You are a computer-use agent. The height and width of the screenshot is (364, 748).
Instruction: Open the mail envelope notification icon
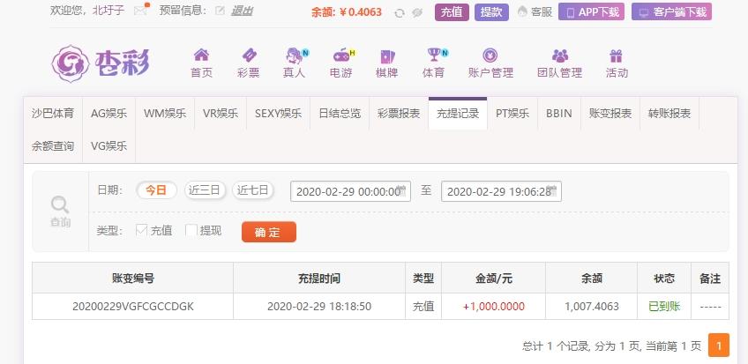[x=141, y=11]
